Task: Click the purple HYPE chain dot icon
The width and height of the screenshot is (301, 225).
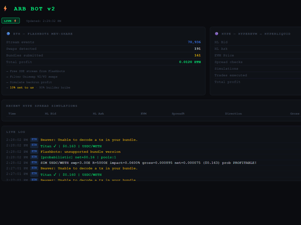Action: coord(216,34)
